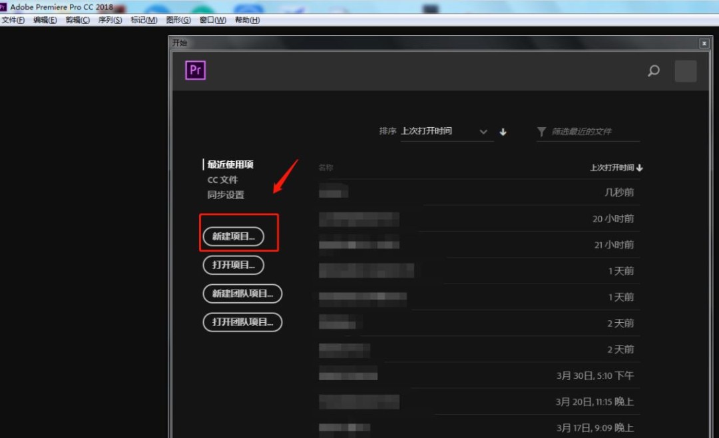Click the account avatar in the top-right corner
Screen dimensions: 719x438
685,71
